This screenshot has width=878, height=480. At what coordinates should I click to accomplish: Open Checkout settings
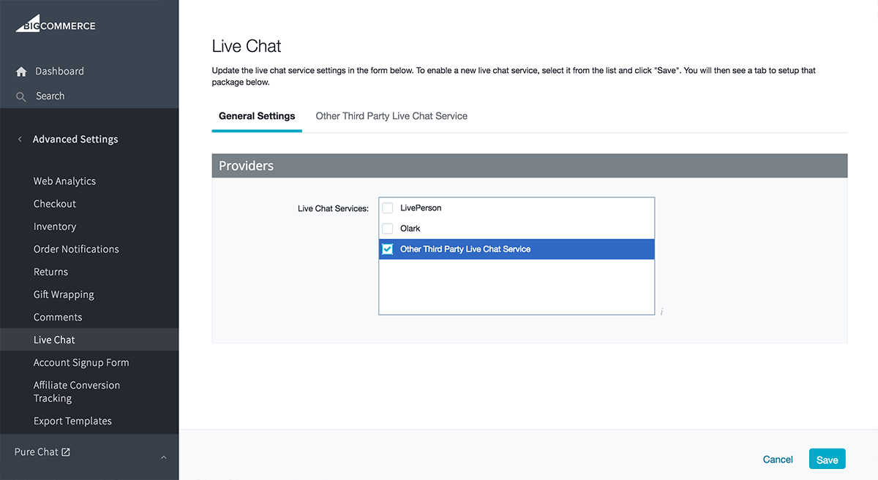[55, 204]
